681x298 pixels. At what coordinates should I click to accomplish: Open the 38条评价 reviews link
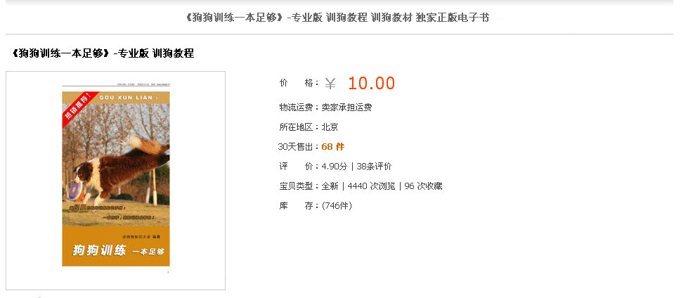point(374,167)
